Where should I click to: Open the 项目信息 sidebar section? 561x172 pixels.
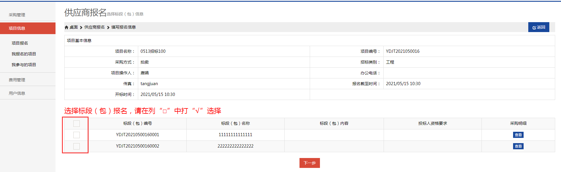(17, 28)
